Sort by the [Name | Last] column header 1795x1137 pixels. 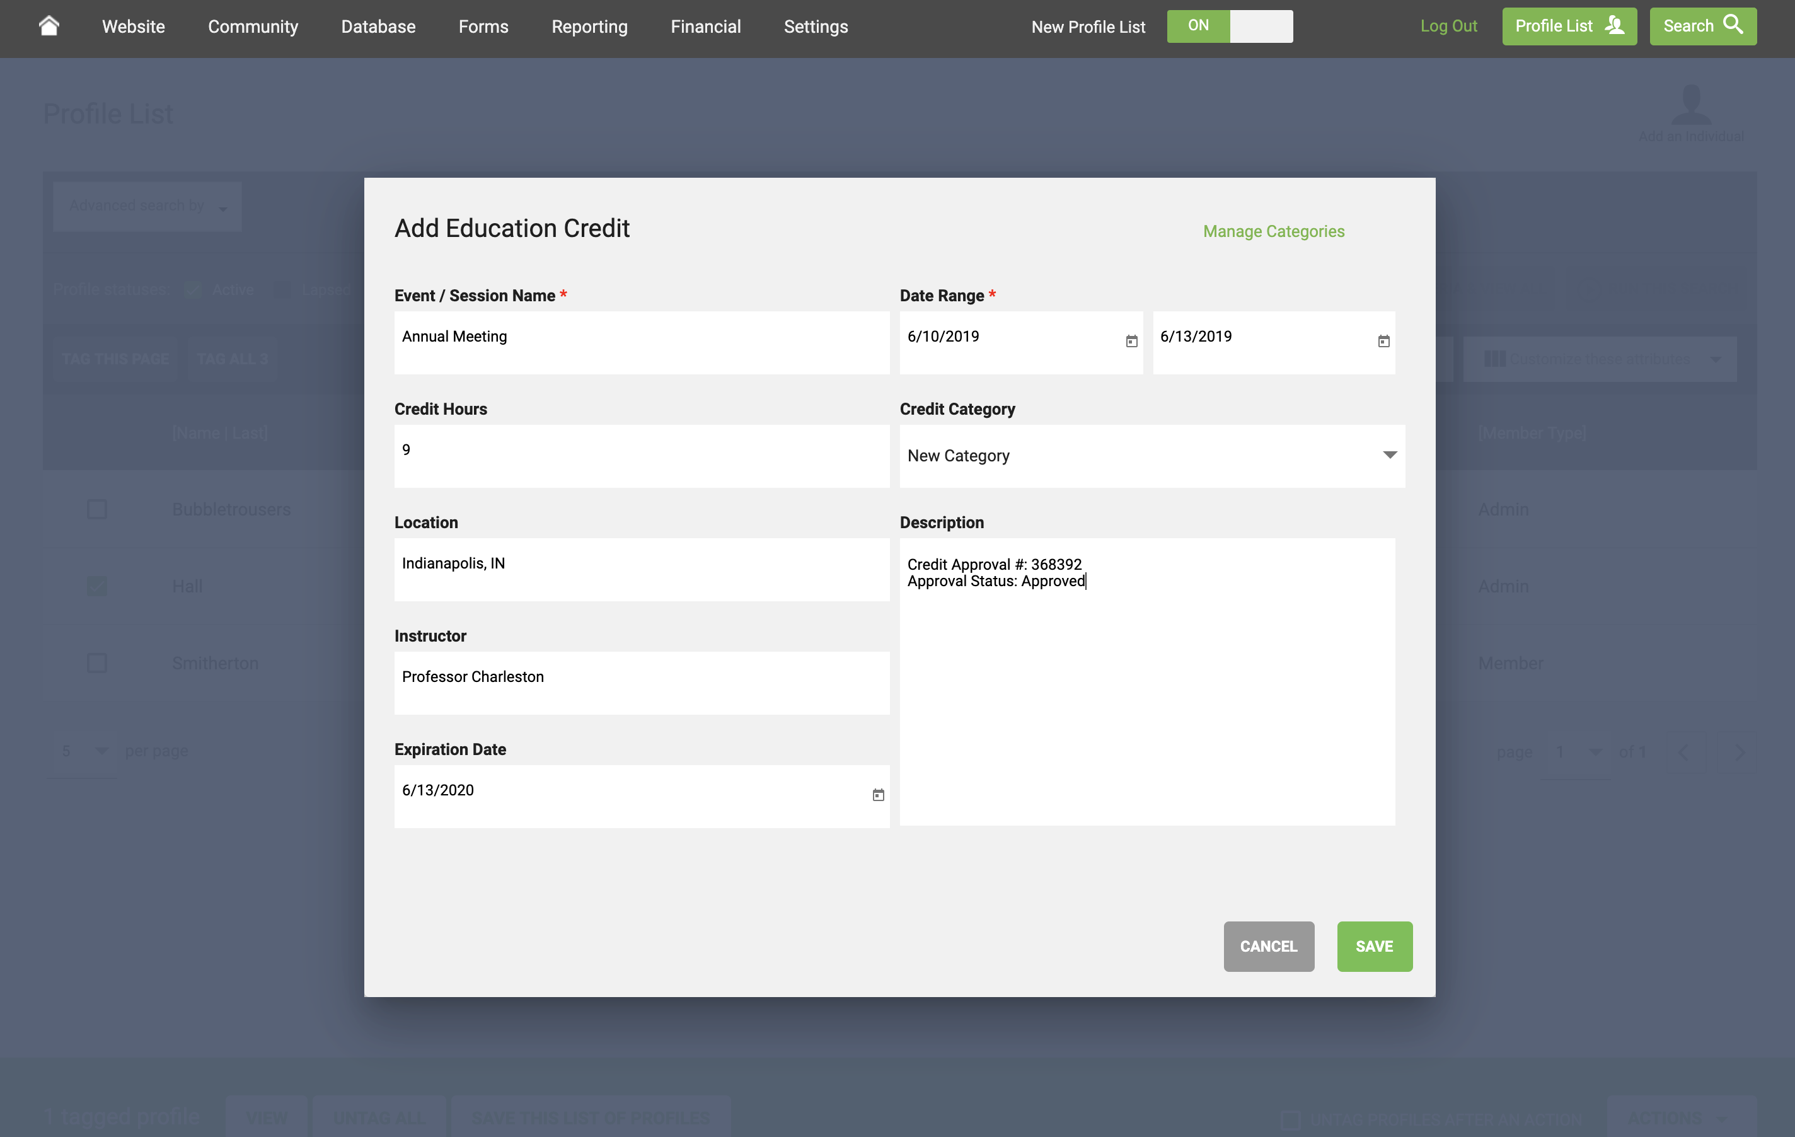[220, 433]
